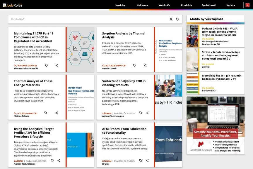The width and height of the screenshot is (253, 169).
Task: Click the LabRulez logo
Action: (13, 5)
